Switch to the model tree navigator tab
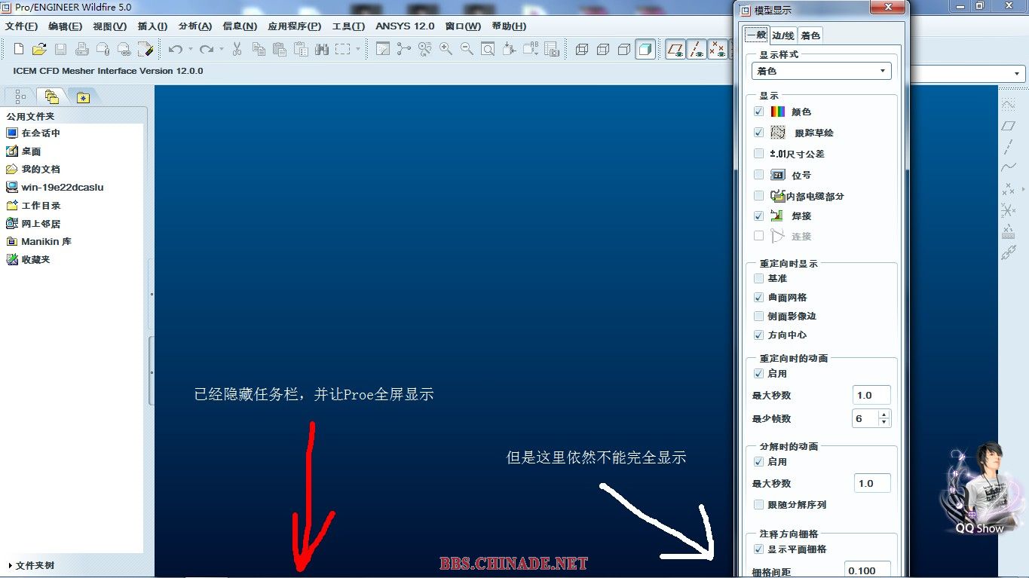The image size is (1029, 578). (x=20, y=96)
